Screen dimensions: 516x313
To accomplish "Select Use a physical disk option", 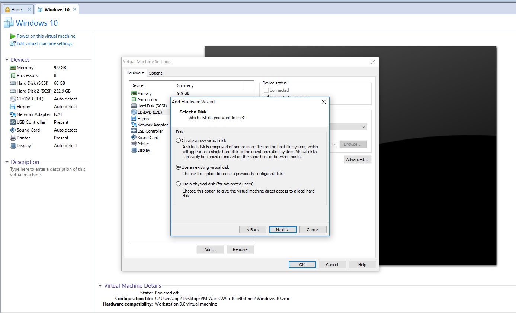I will click(179, 184).
